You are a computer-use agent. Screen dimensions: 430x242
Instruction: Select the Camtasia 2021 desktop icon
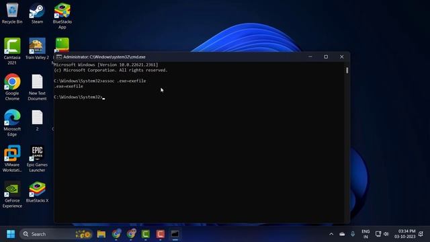(12, 51)
